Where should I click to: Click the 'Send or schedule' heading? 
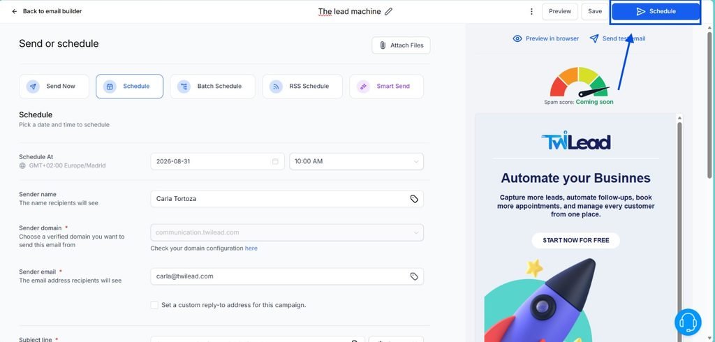[59, 44]
